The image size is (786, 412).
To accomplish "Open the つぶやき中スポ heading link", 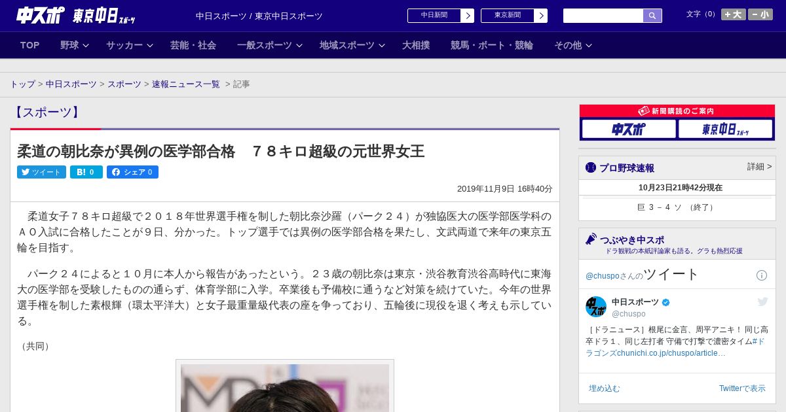I will click(632, 240).
